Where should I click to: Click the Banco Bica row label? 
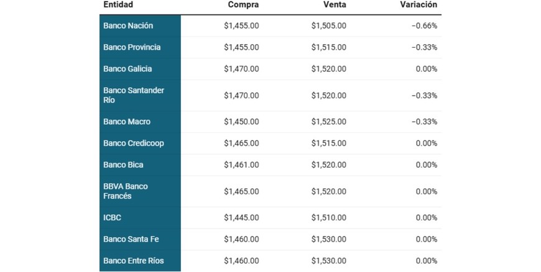tap(123, 165)
